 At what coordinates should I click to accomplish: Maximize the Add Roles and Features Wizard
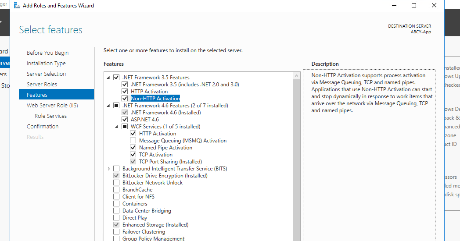(x=414, y=5)
